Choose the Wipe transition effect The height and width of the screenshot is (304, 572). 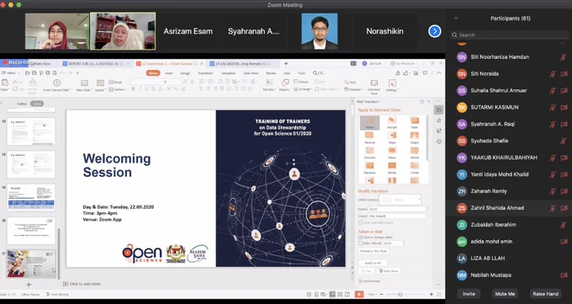click(392, 138)
